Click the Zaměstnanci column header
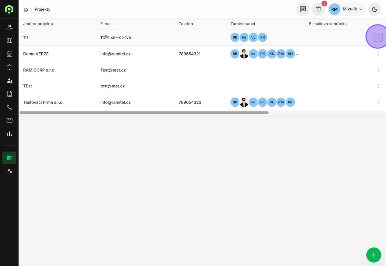 tap(243, 24)
